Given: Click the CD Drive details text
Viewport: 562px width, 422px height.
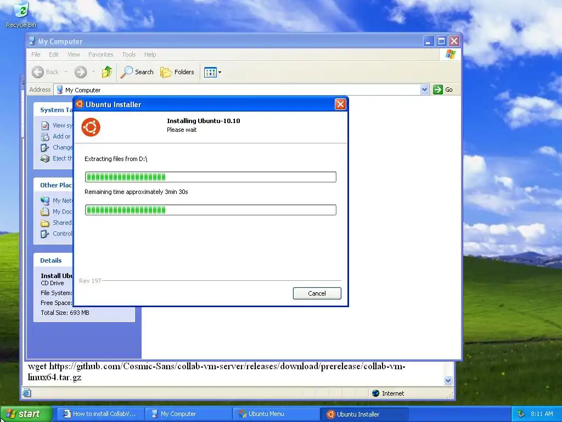Looking at the screenshot, I should point(52,283).
